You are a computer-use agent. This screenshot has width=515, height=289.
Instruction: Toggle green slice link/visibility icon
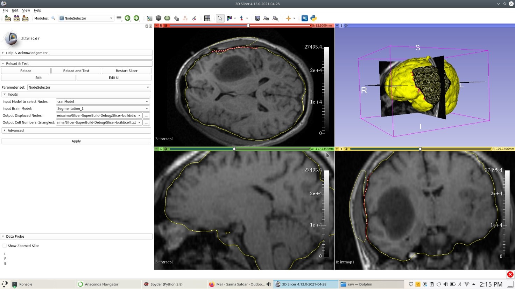[165, 149]
